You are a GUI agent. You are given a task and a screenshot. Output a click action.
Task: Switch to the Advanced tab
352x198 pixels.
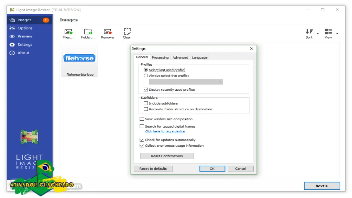pyautogui.click(x=180, y=58)
